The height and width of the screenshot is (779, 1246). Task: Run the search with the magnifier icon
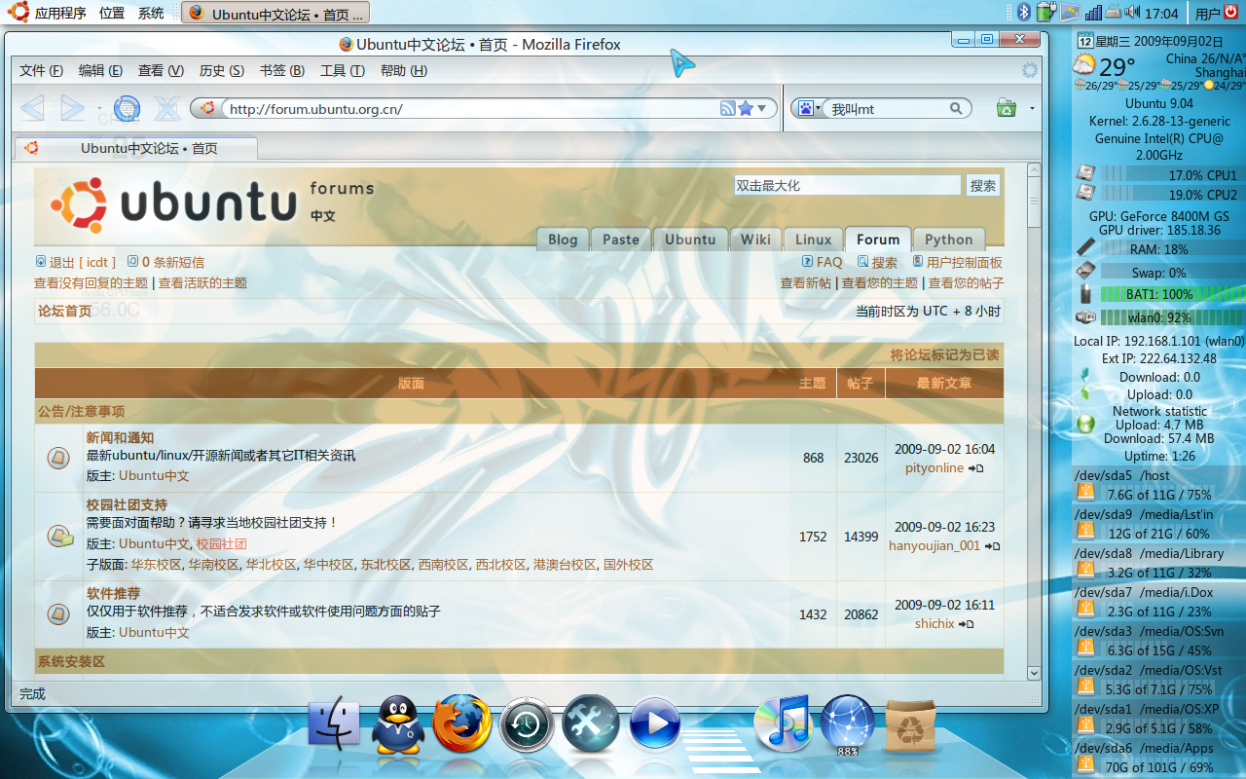pyautogui.click(x=956, y=109)
